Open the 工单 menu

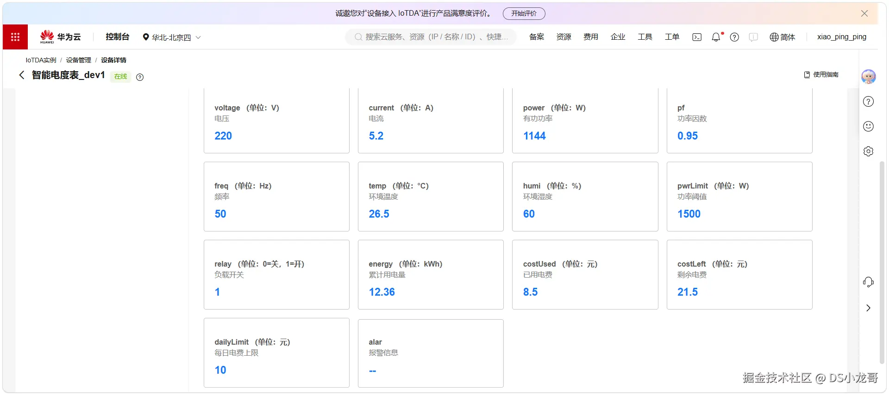point(672,37)
